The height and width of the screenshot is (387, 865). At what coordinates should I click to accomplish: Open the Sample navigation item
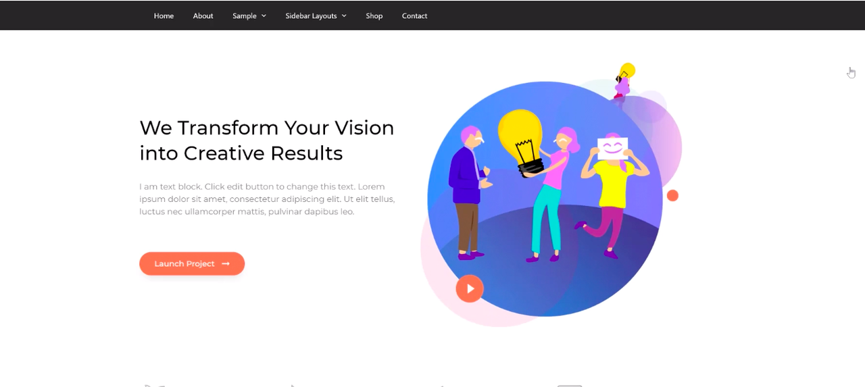pos(245,16)
